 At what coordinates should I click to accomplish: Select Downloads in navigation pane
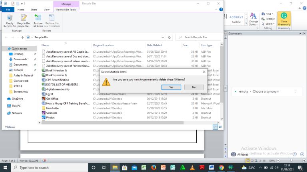click(x=20, y=59)
